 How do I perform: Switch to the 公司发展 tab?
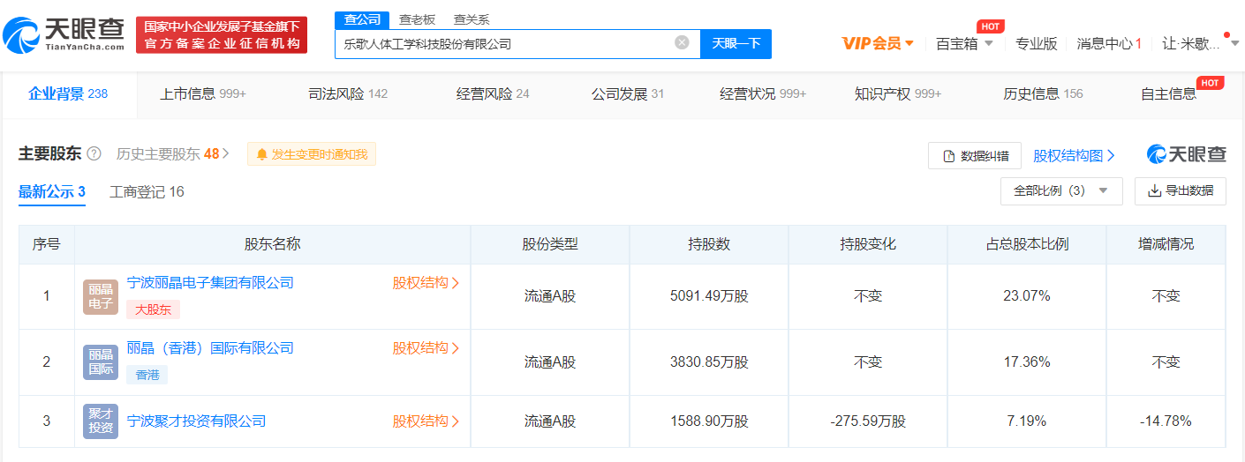click(628, 94)
